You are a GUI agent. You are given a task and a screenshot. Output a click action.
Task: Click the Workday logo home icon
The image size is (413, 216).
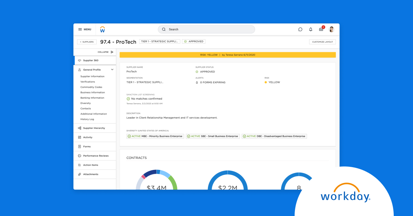coord(102,30)
